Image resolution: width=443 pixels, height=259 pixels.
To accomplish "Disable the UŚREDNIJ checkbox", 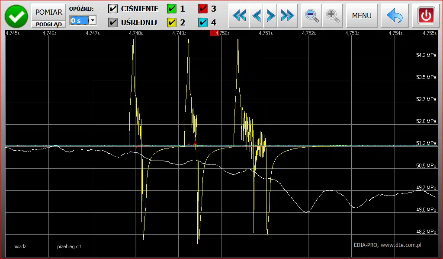I will (x=113, y=22).
